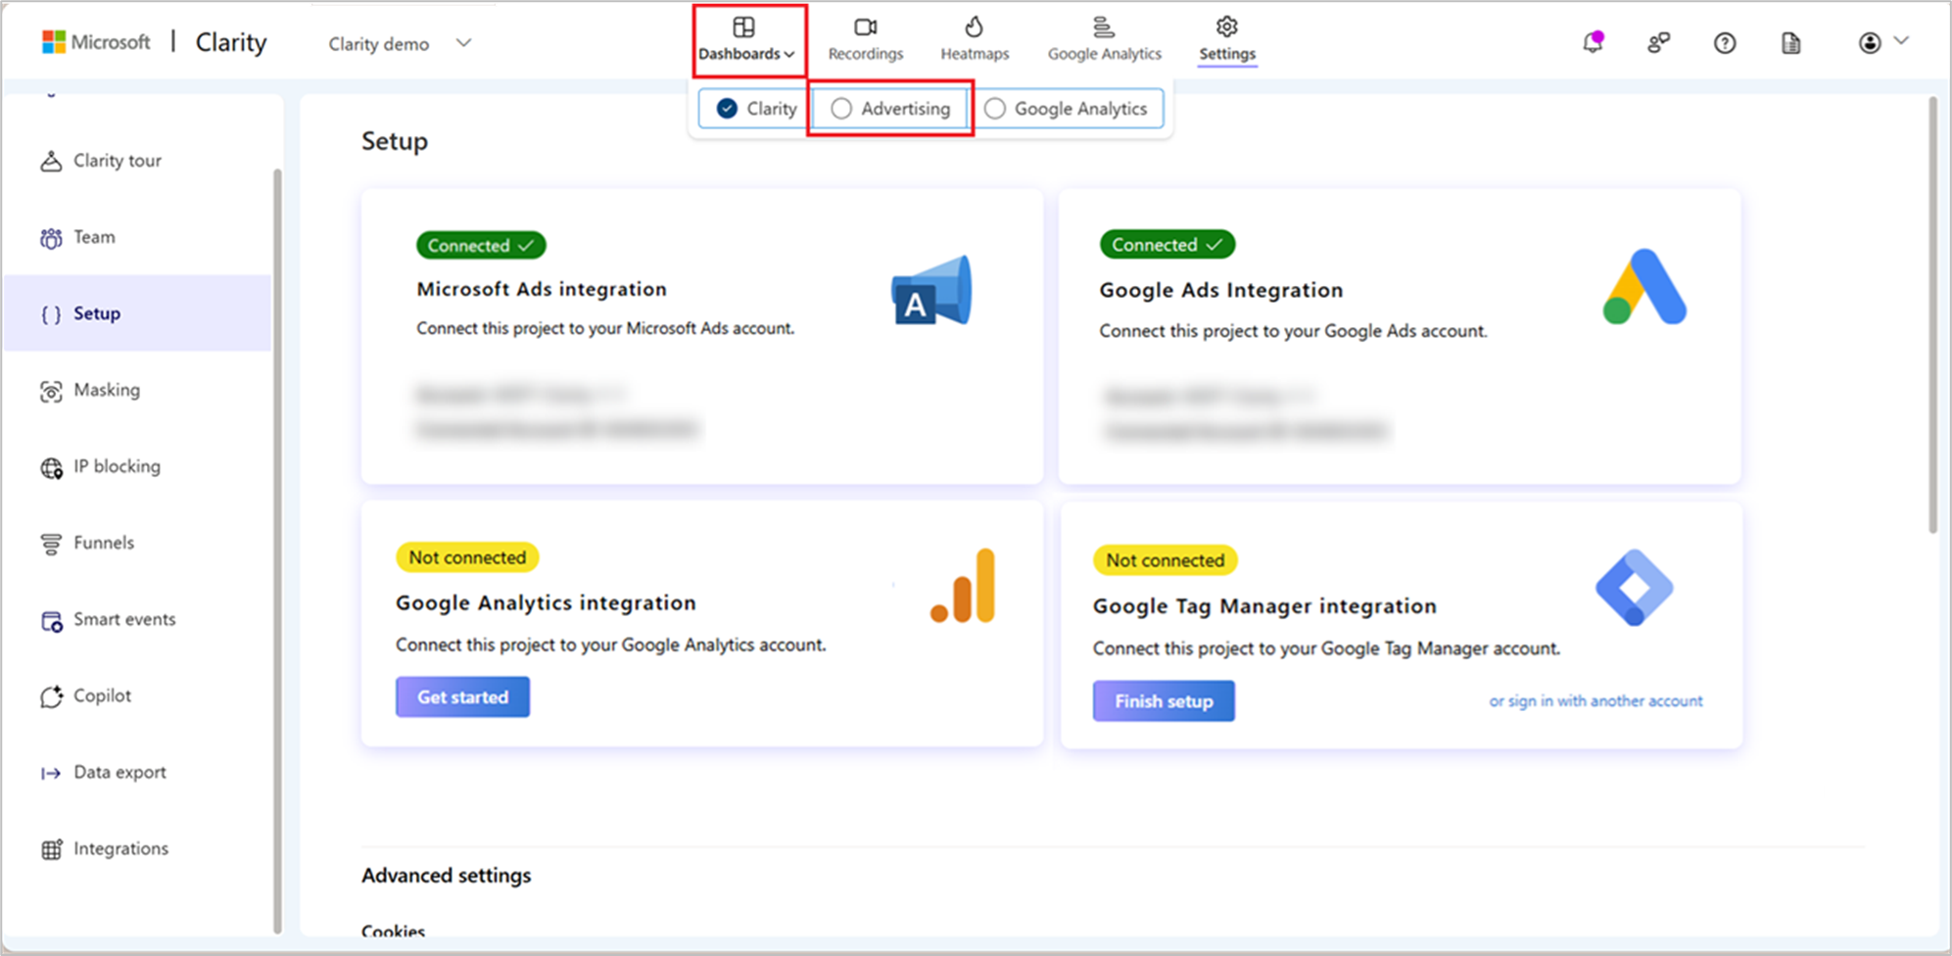Select the Google Analytics dashboard radio option
Image resolution: width=1952 pixels, height=956 pixels.
click(x=1070, y=109)
